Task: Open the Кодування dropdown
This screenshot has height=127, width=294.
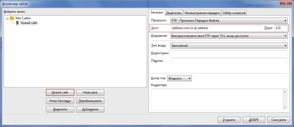Action: pos(229,36)
